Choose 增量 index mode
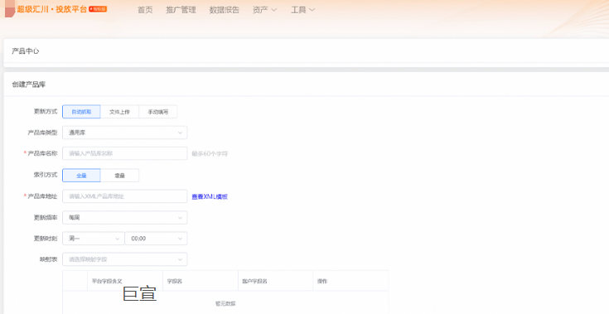The height and width of the screenshot is (314, 609). tap(119, 176)
